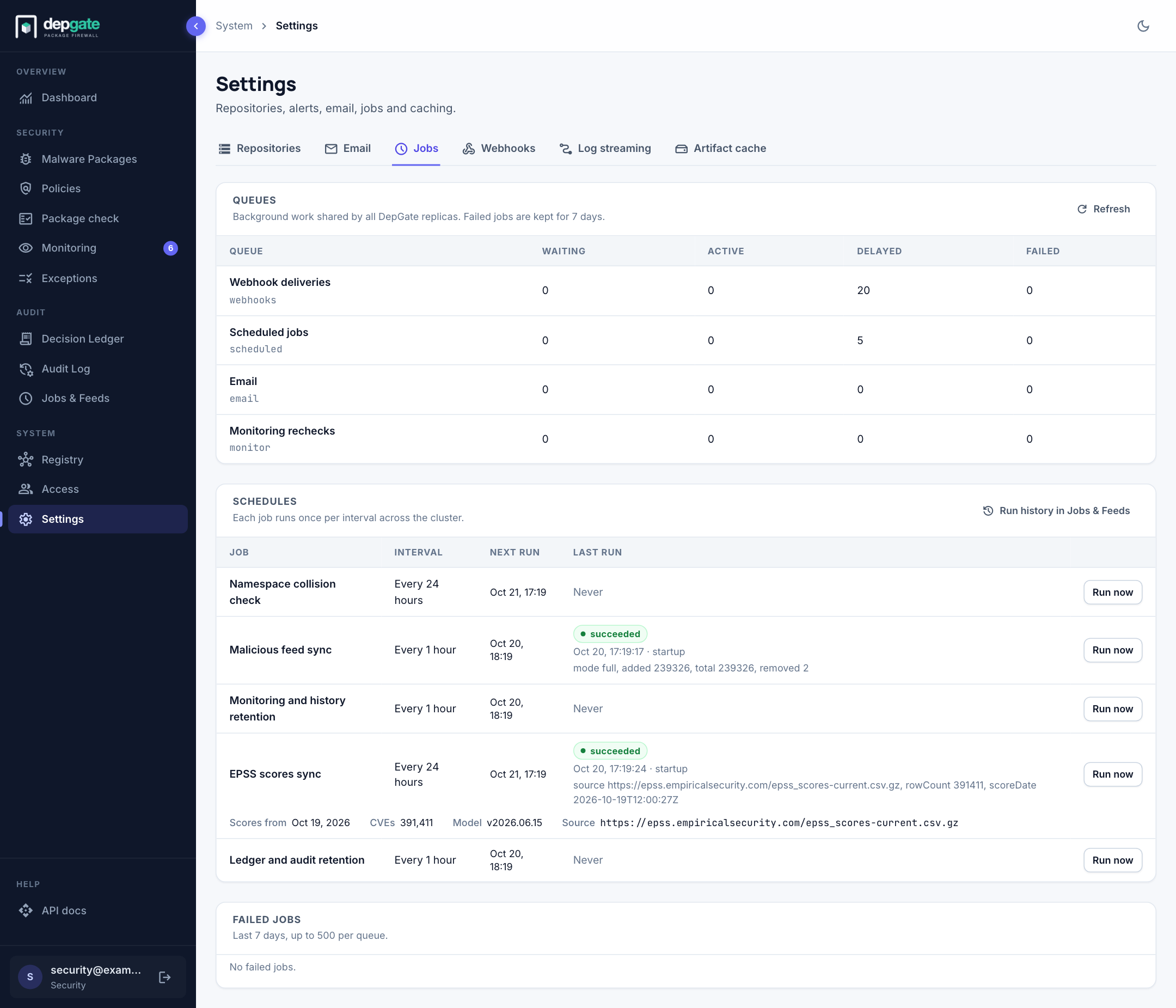Open API docs in Help section

click(x=97, y=911)
